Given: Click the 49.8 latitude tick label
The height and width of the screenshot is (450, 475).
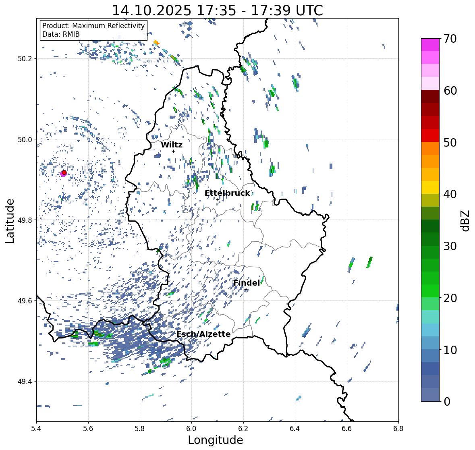Looking at the screenshot, I should coord(25,220).
